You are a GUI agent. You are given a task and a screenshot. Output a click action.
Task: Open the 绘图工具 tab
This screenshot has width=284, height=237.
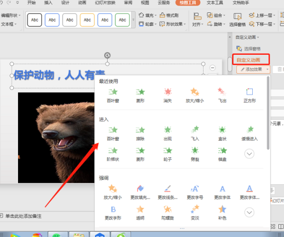188,3
